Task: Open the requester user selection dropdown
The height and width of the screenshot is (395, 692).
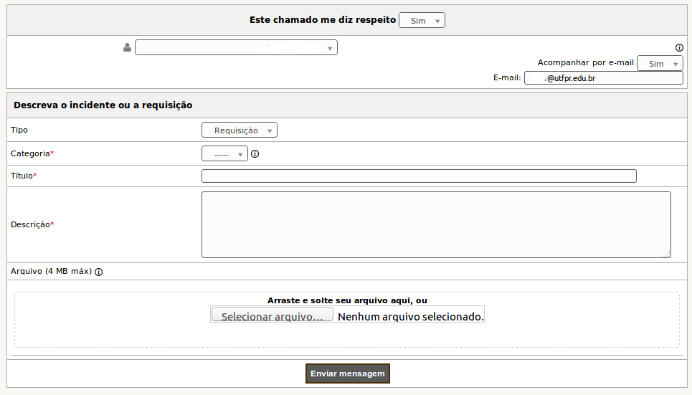Action: [236, 47]
